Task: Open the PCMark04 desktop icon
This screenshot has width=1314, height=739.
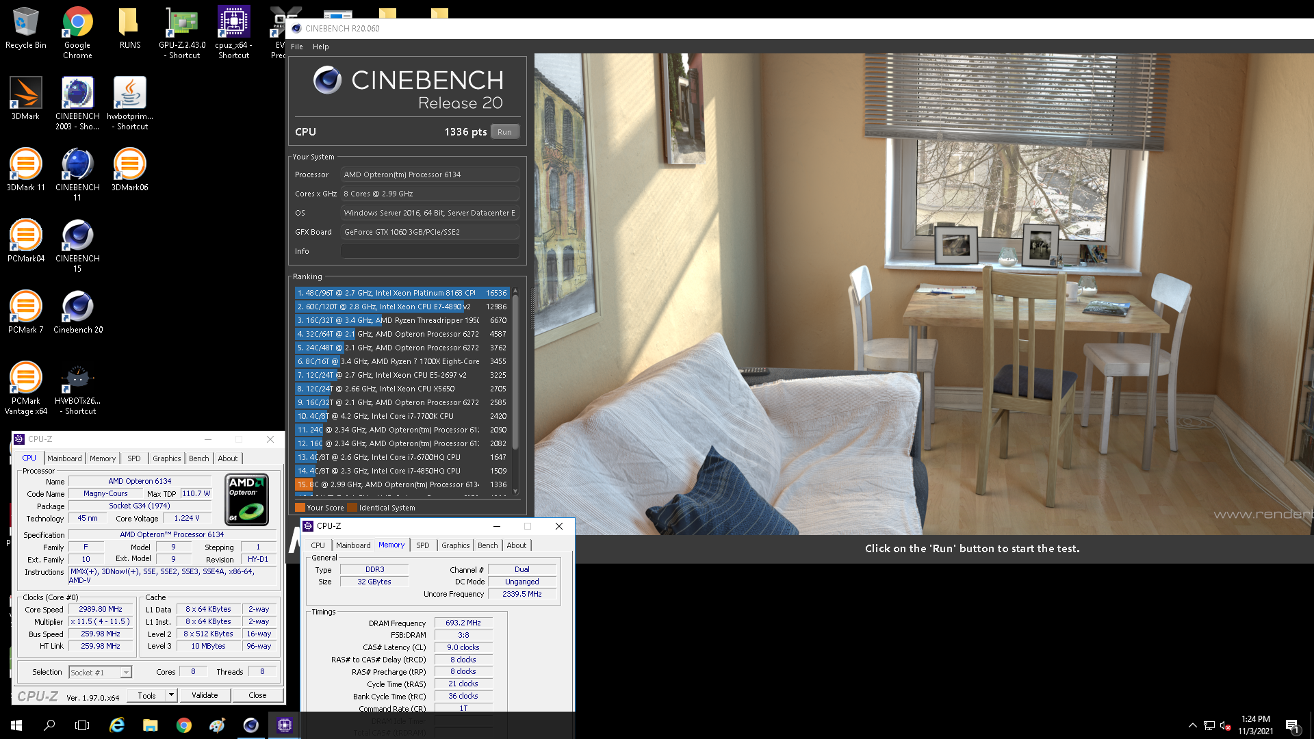Action: (x=26, y=242)
